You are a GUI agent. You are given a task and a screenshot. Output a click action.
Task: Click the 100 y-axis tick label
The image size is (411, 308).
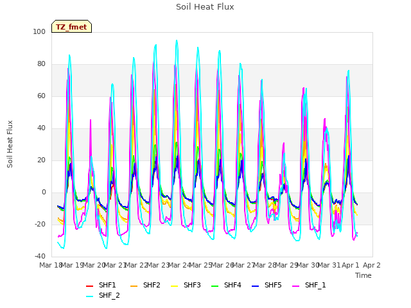[x=39, y=31]
